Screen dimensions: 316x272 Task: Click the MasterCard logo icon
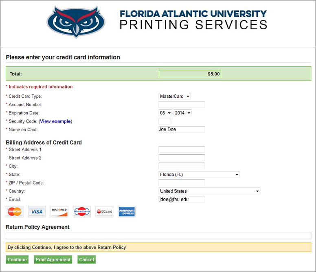tap(15, 212)
